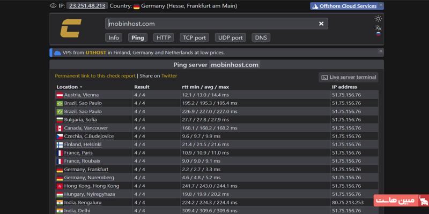Toggle light theme with sun icon

(378, 19)
